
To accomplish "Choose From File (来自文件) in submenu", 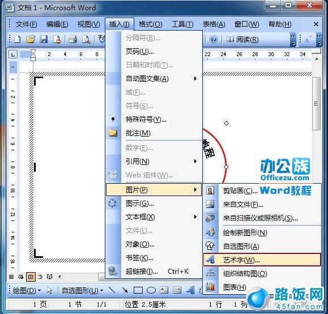I will tap(262, 204).
